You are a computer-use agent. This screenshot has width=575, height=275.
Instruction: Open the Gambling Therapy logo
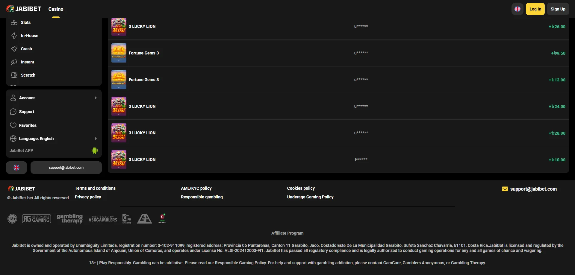point(70,218)
